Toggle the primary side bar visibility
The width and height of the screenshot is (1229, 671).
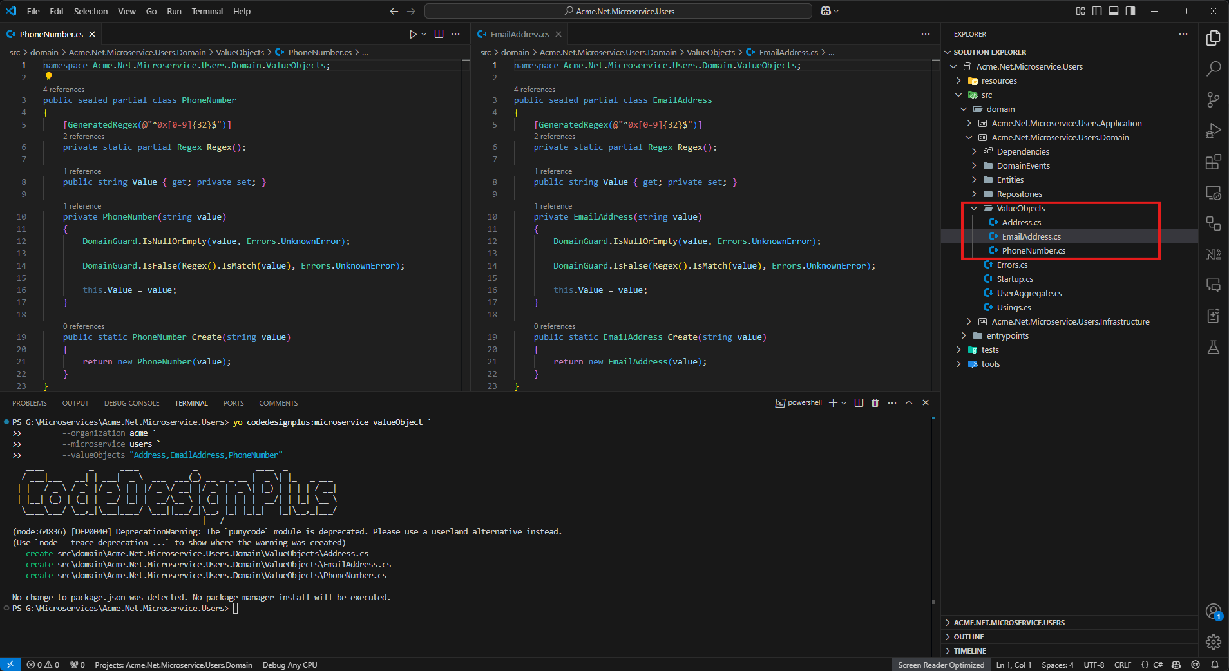(1097, 11)
